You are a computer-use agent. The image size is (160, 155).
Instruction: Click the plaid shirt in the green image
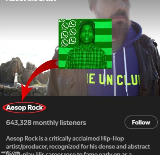pos(86,57)
